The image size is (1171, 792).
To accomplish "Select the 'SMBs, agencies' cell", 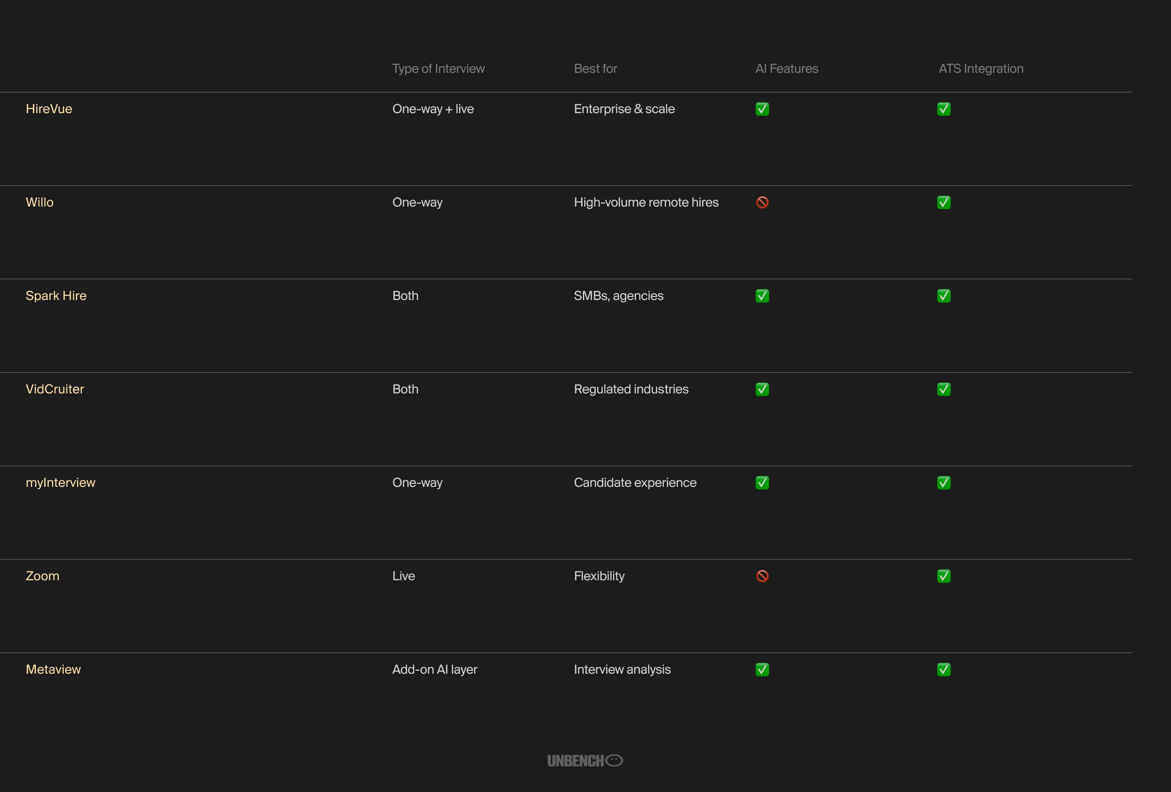I will tap(618, 296).
